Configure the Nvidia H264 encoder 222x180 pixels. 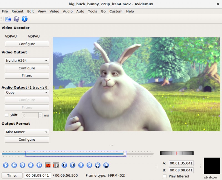[27, 68]
